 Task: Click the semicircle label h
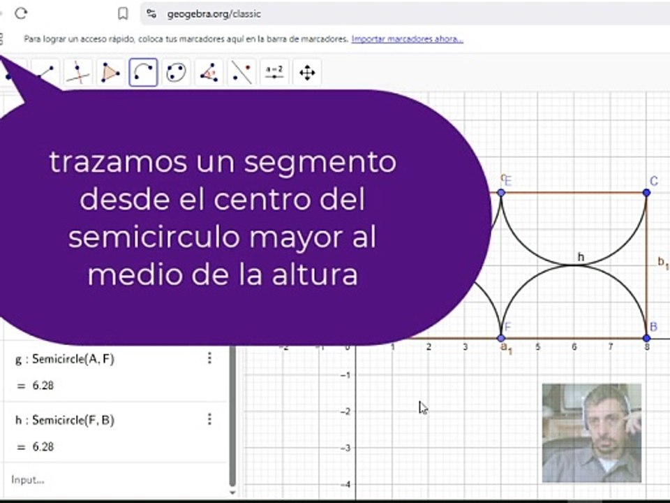581,256
